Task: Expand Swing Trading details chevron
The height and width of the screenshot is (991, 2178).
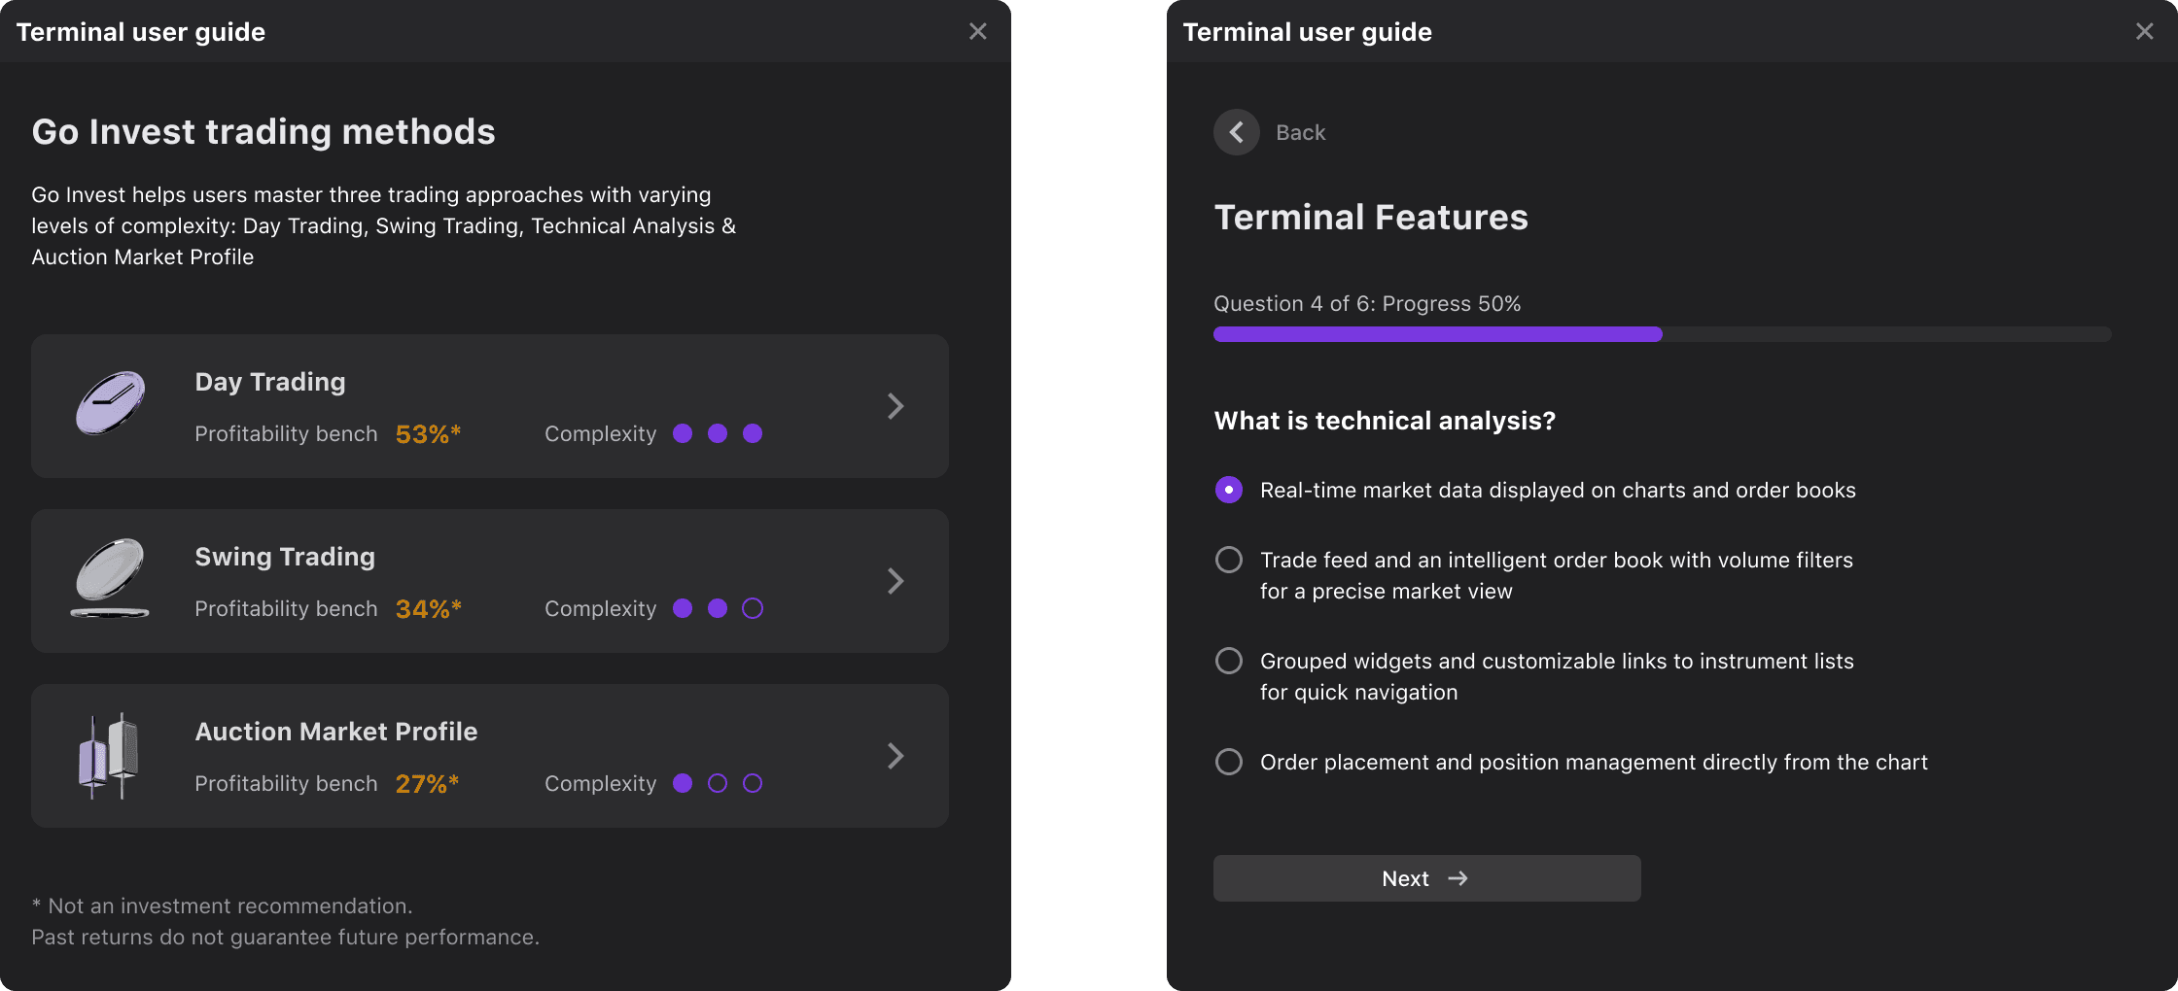Action: [896, 581]
